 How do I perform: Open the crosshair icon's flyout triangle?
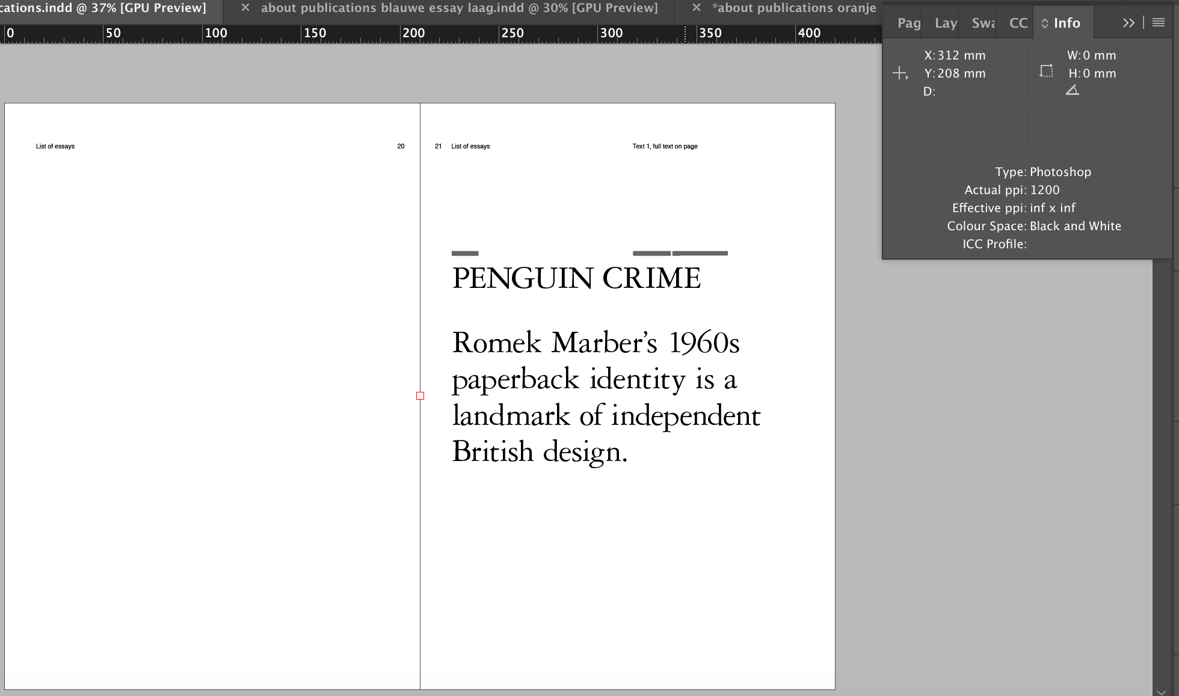906,77
